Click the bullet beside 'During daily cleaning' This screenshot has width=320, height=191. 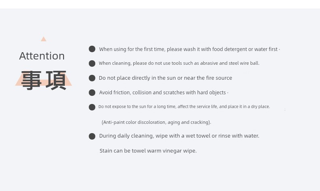pos(92,136)
